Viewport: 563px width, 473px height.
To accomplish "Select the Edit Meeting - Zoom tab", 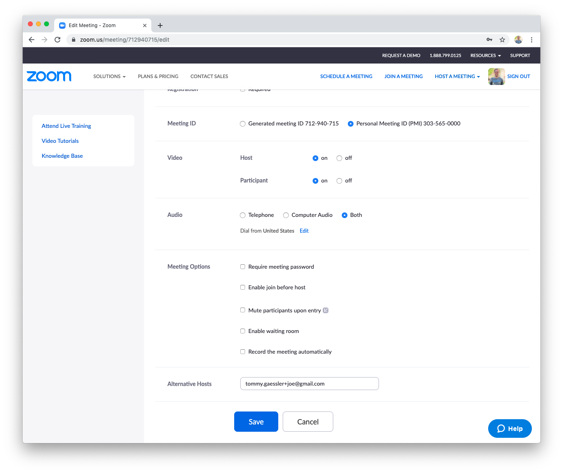I will 103,25.
